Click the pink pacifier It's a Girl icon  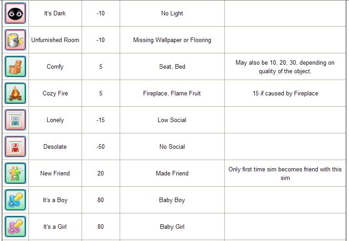tap(15, 227)
